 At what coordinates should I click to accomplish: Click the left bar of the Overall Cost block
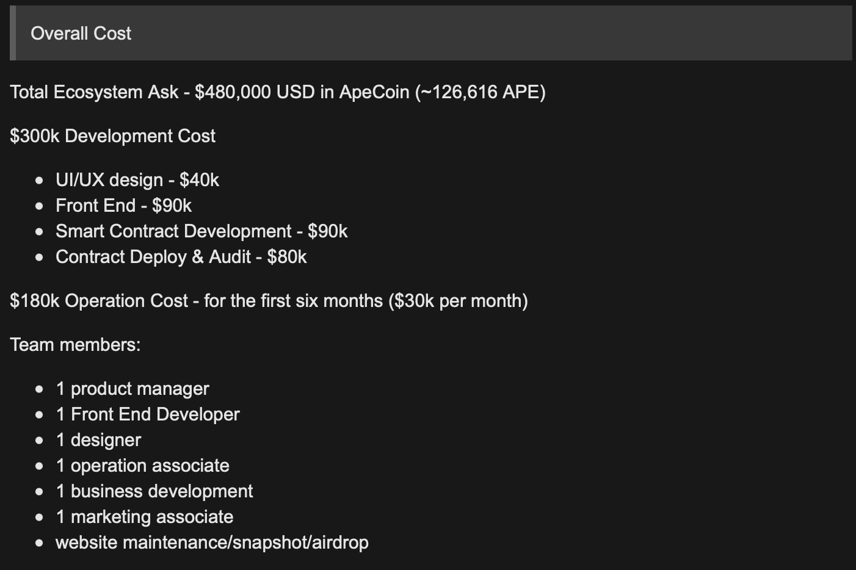click(x=13, y=34)
